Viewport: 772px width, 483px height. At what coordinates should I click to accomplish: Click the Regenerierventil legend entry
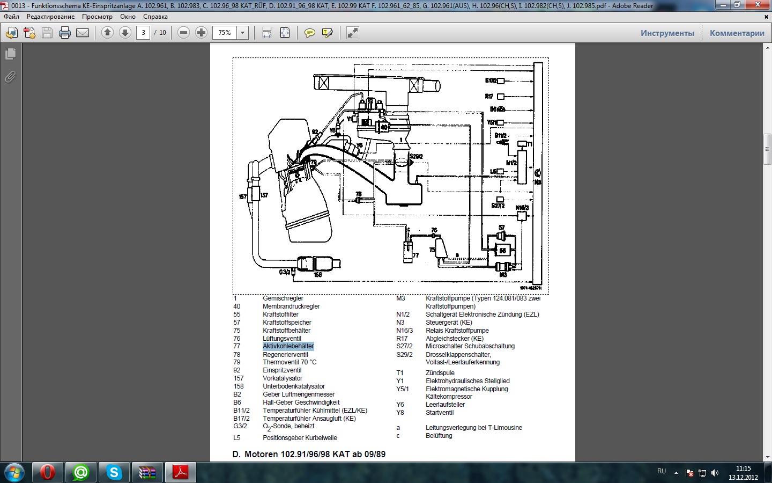click(285, 355)
